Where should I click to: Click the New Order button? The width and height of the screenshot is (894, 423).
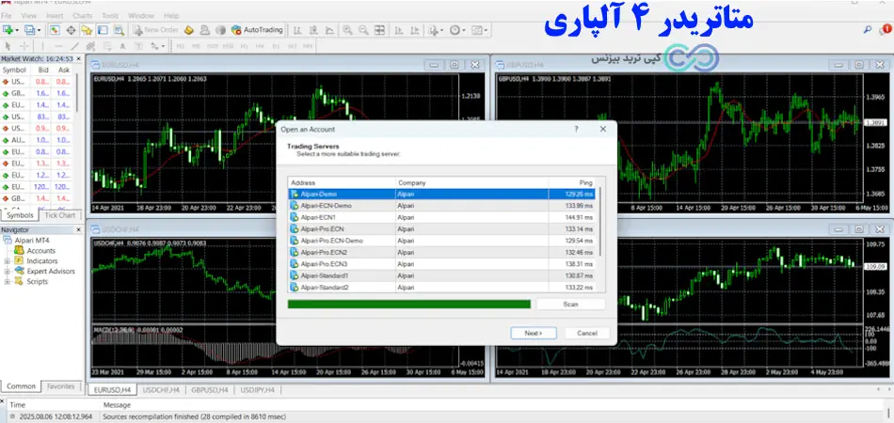click(155, 29)
